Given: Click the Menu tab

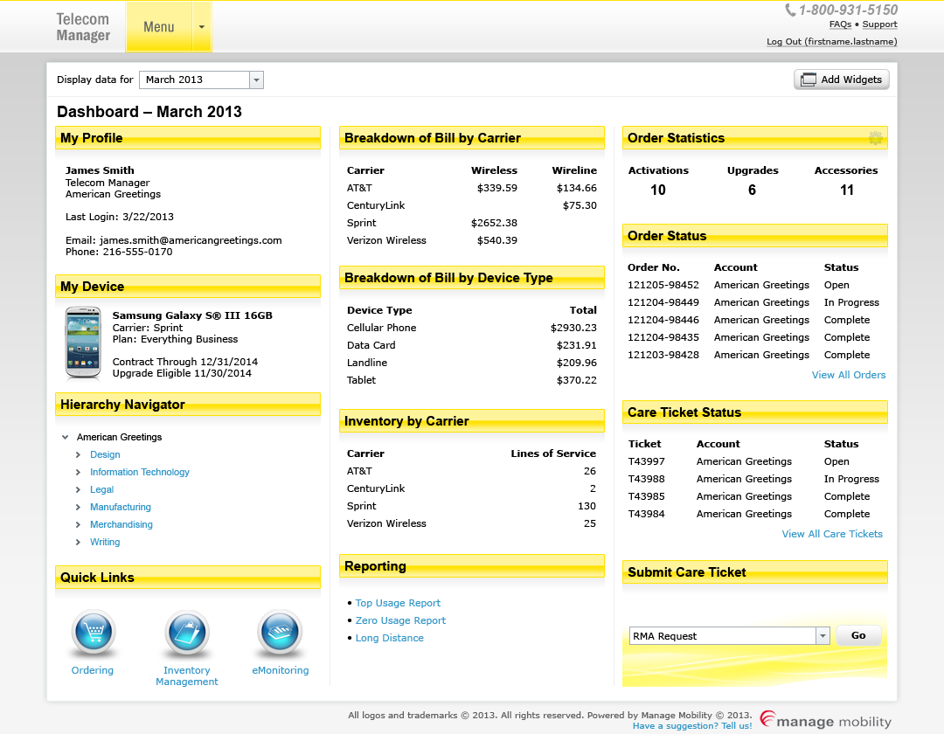Looking at the screenshot, I should tap(158, 27).
